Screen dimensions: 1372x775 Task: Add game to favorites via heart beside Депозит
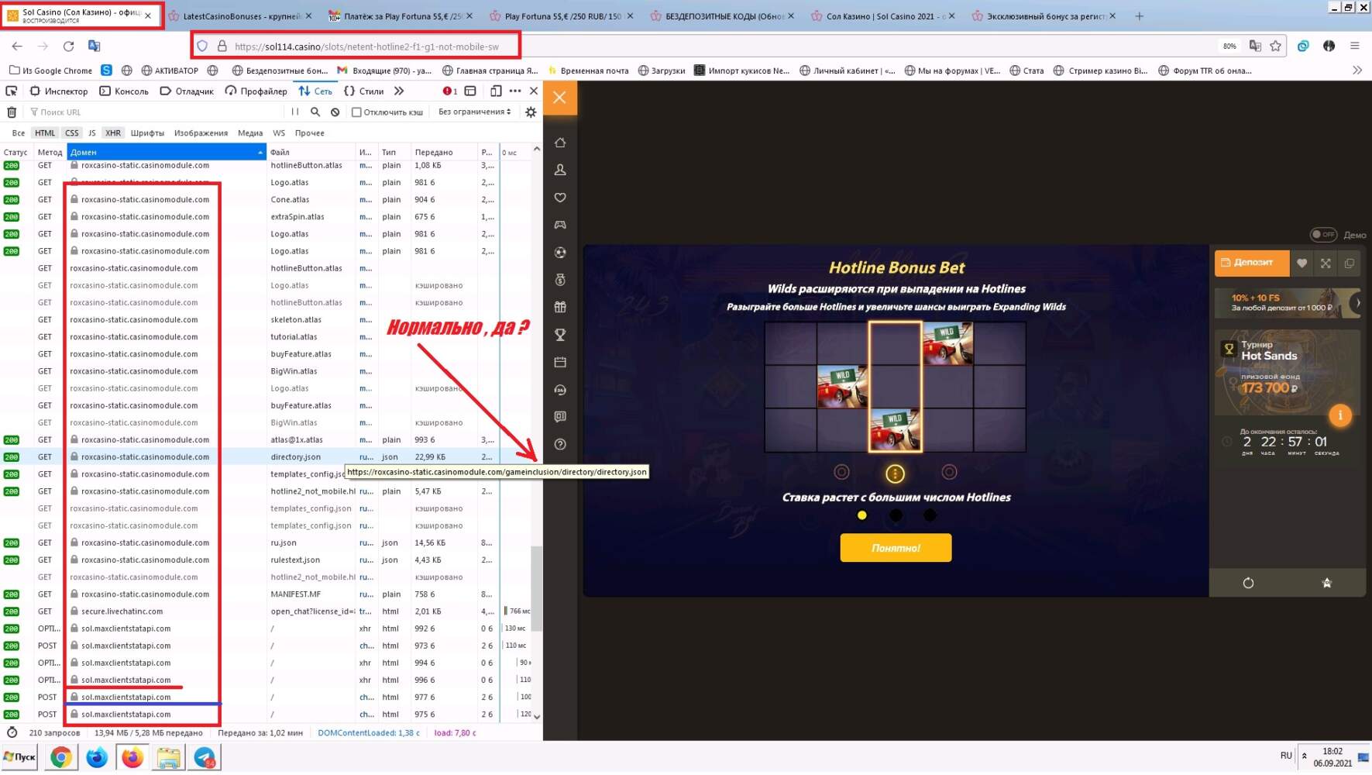pos(1302,263)
